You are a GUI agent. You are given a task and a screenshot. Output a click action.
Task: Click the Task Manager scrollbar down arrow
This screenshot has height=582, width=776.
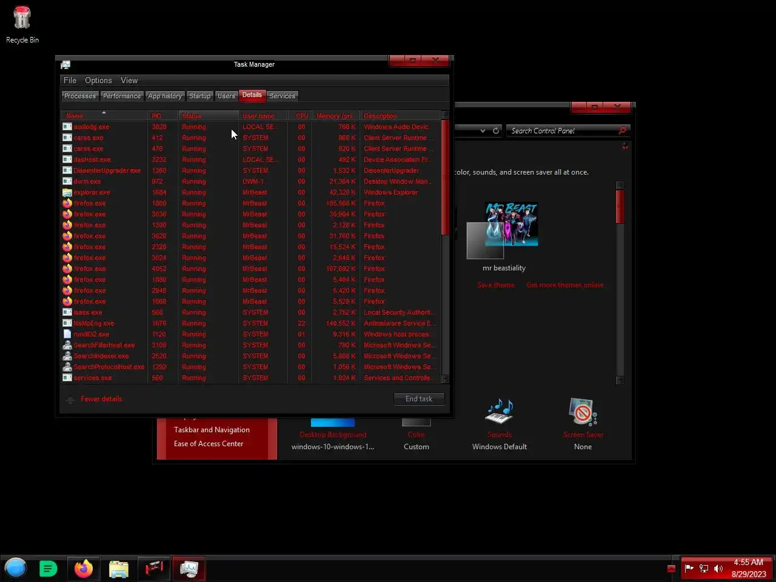pyautogui.click(x=445, y=379)
